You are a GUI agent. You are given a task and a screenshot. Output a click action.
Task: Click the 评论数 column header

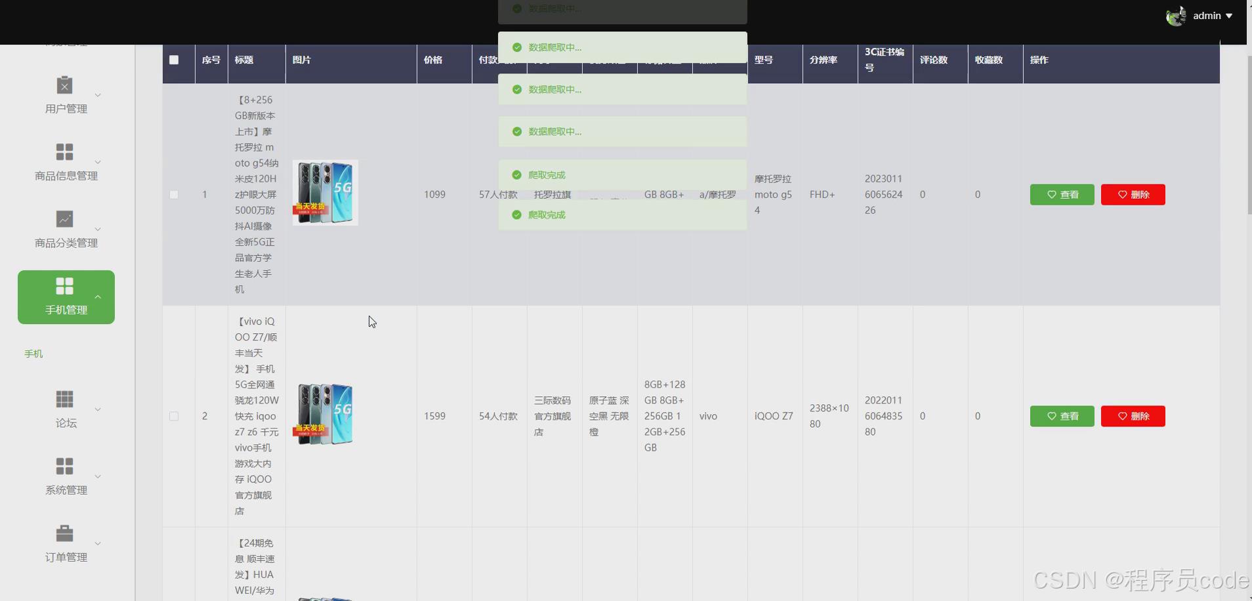click(x=934, y=60)
